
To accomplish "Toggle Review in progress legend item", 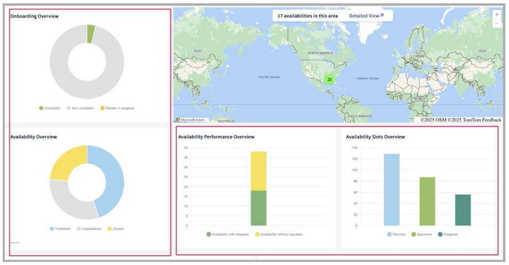I will (x=117, y=108).
